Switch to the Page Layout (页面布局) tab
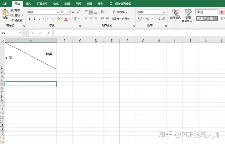The height and width of the screenshot is (144, 225). (42, 3)
